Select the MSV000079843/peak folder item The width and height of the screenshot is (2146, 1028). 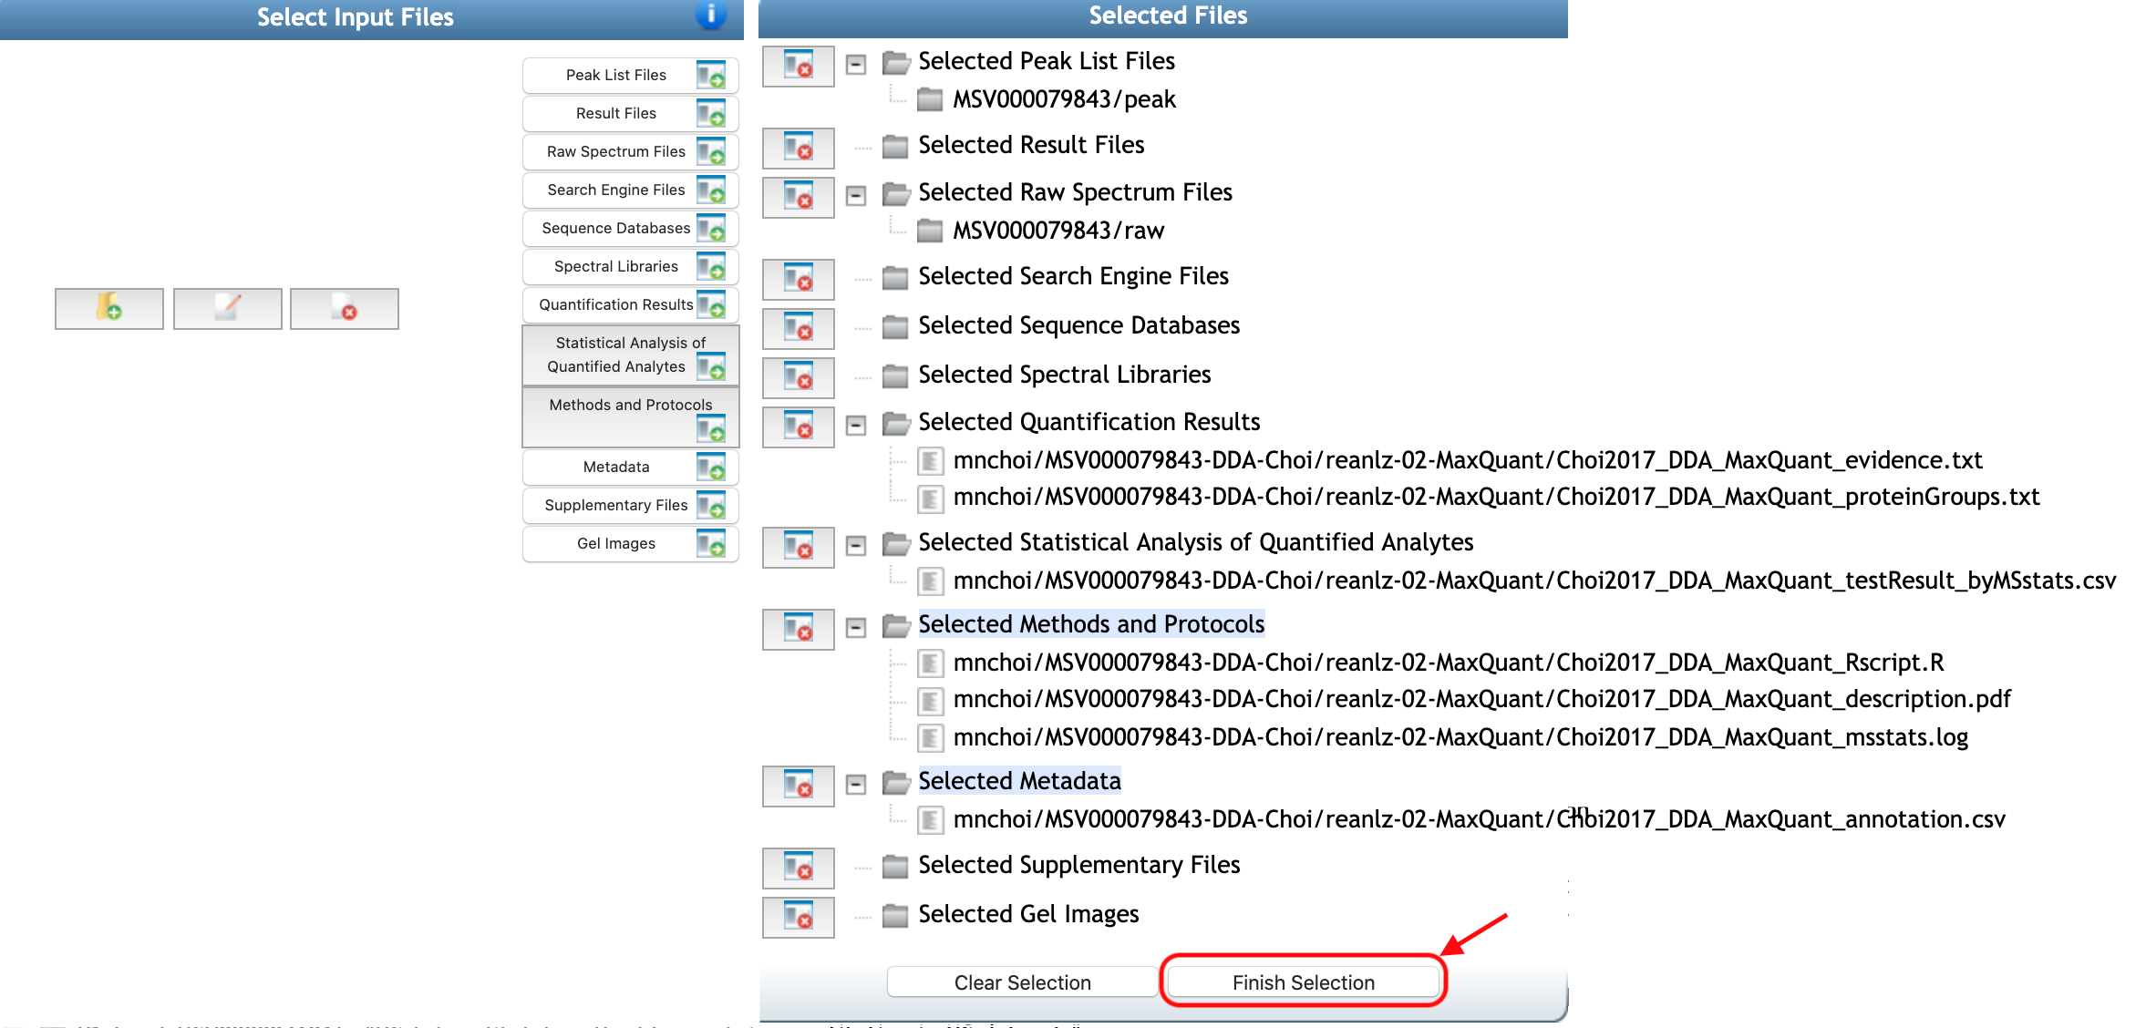tap(1063, 99)
